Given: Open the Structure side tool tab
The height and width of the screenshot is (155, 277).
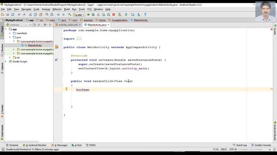Looking at the screenshot, I should tap(2, 50).
